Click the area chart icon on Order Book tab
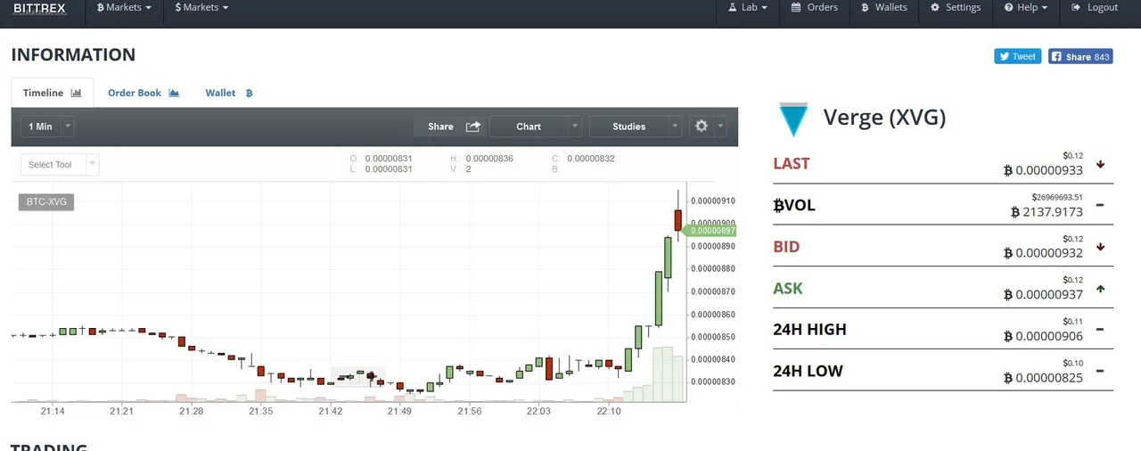The width and height of the screenshot is (1141, 451). click(x=174, y=93)
